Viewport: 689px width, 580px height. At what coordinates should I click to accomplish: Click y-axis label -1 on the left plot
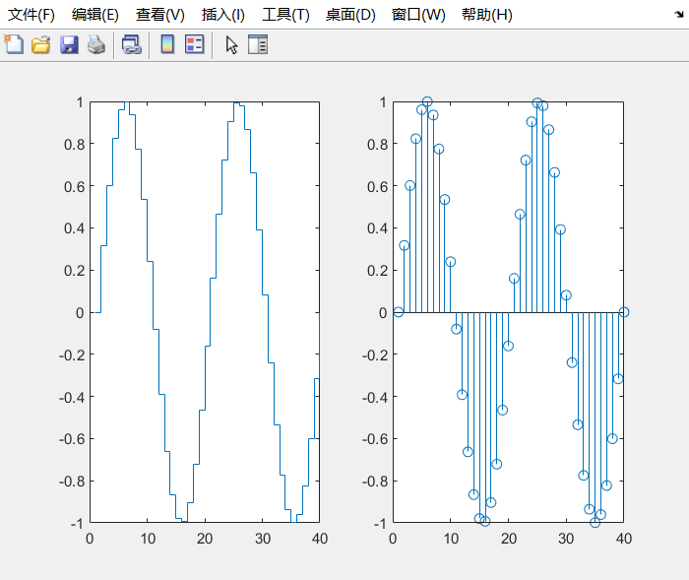pos(77,523)
